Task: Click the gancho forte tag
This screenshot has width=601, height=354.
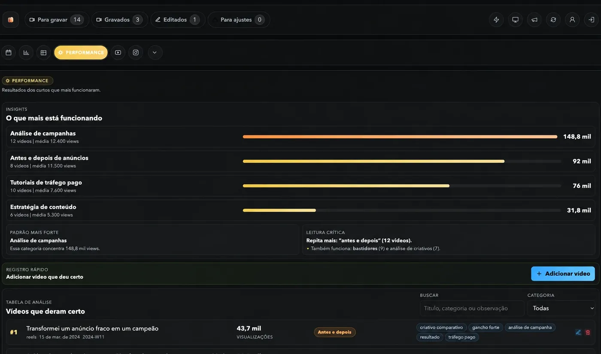Action: [x=486, y=327]
